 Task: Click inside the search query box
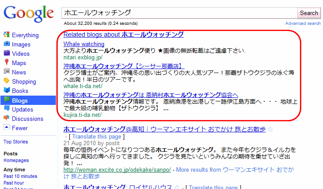point(179,13)
